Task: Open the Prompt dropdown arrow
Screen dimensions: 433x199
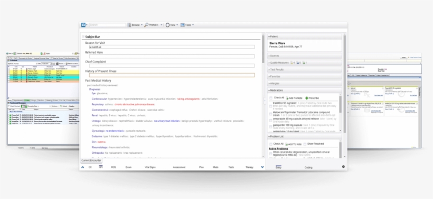Action: (x=162, y=25)
